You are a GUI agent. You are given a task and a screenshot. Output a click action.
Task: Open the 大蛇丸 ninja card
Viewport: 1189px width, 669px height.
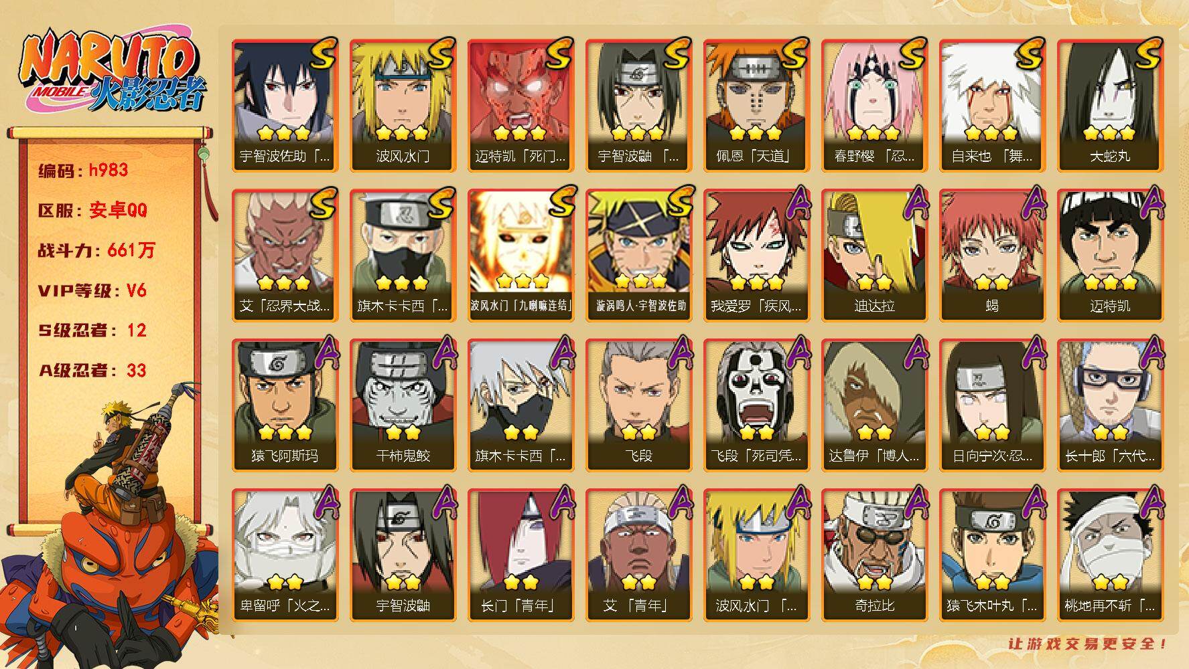1110,106
